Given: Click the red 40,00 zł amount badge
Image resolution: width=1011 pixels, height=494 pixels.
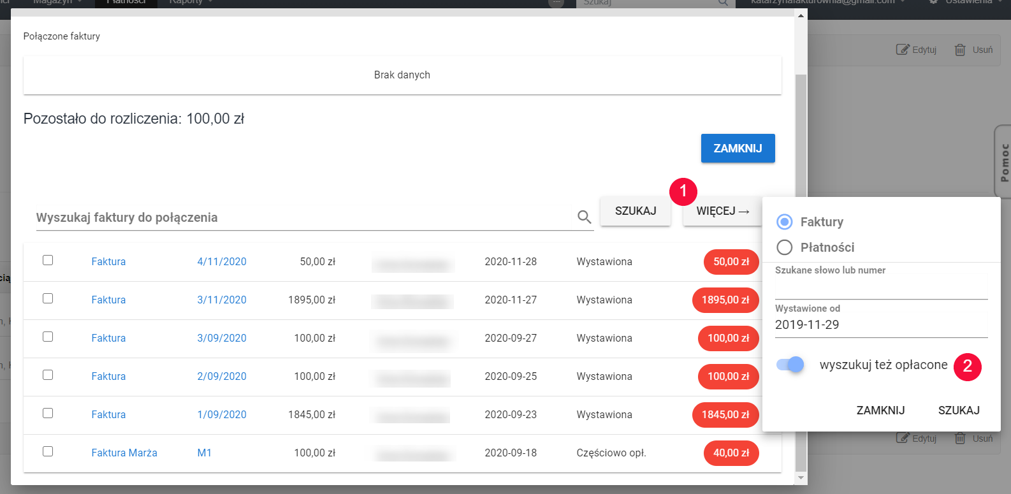Looking at the screenshot, I should 731,453.
